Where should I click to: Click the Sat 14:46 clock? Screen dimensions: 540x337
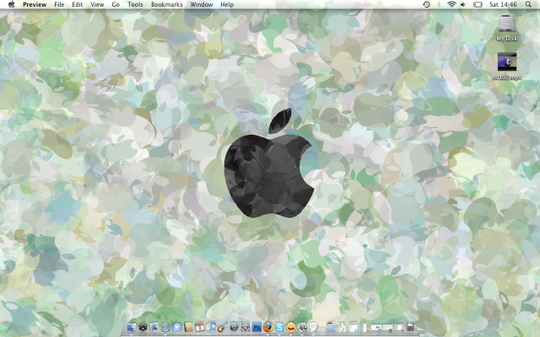[x=503, y=4]
